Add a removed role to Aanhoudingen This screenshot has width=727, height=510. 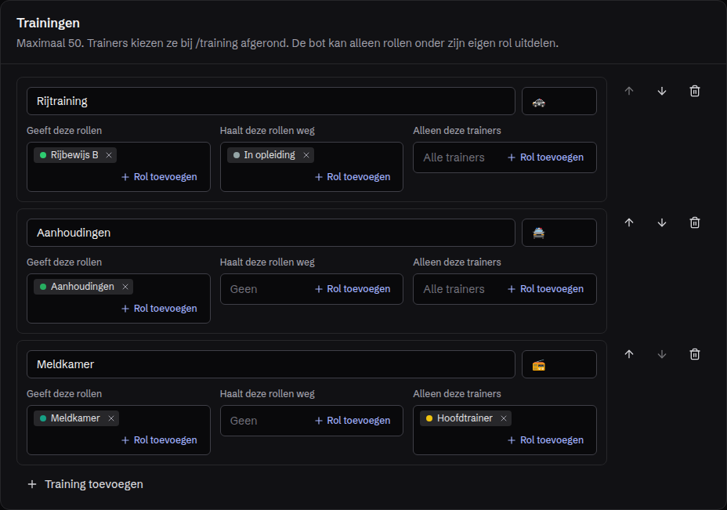point(353,289)
